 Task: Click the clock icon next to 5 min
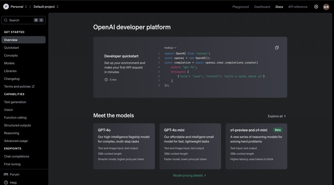pyautogui.click(x=106, y=80)
